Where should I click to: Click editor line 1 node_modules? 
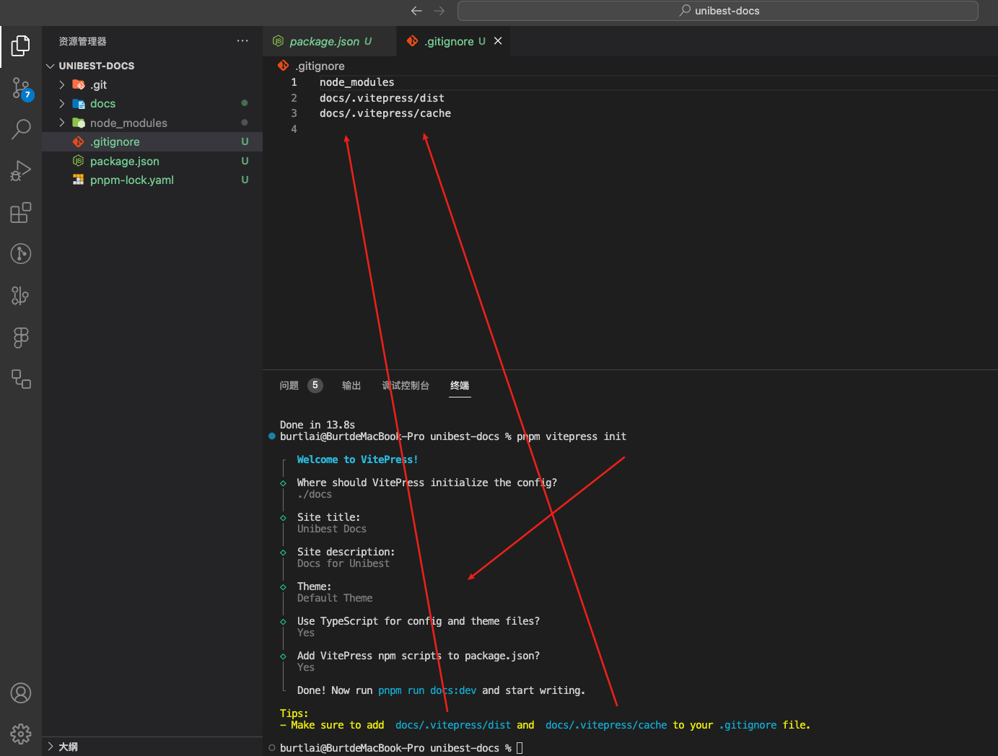pyautogui.click(x=356, y=82)
